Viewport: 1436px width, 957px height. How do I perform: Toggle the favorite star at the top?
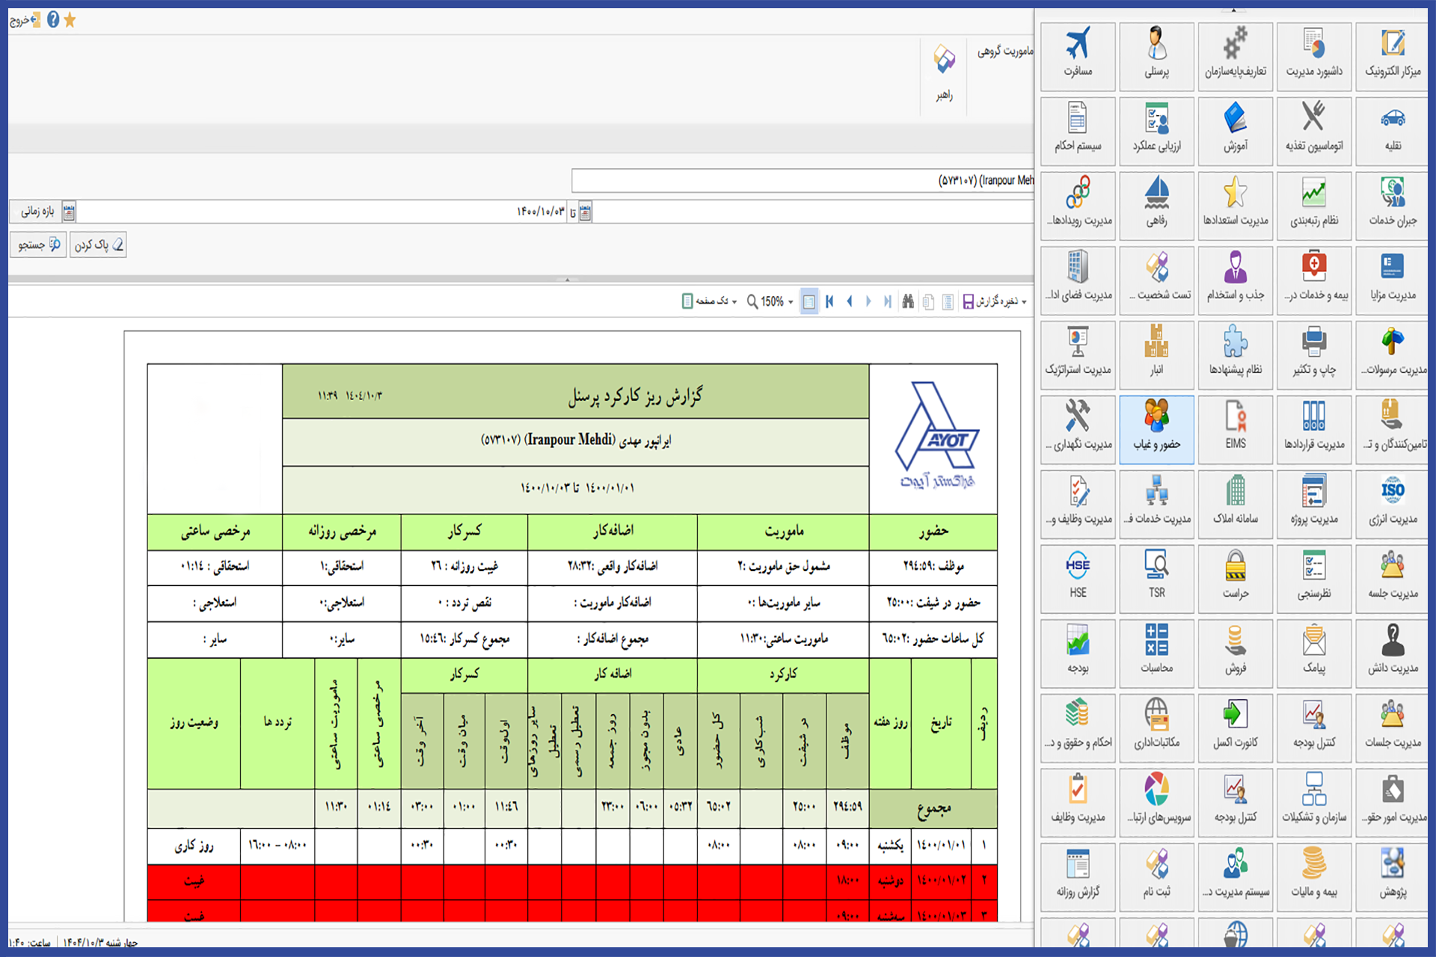[x=70, y=20]
